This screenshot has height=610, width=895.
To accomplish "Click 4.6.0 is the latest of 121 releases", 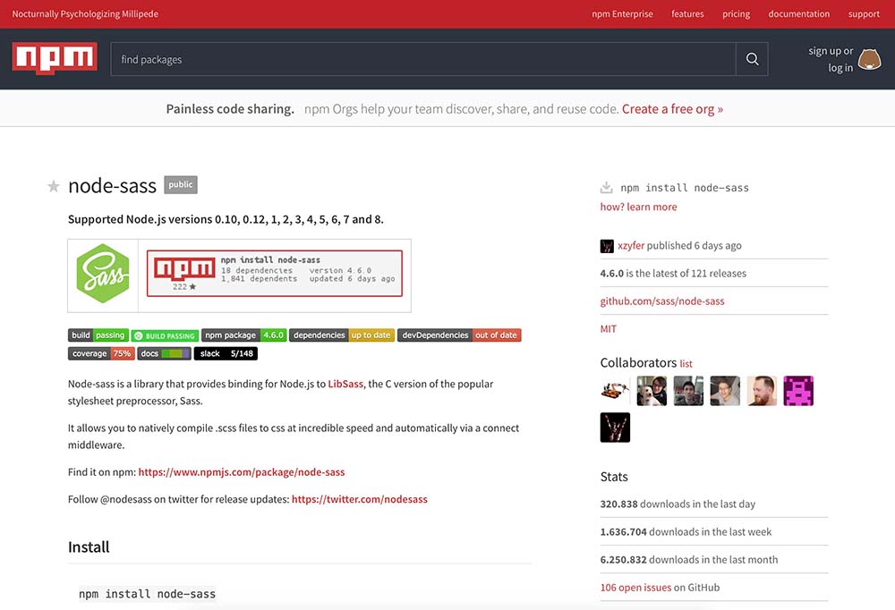I will click(x=673, y=274).
